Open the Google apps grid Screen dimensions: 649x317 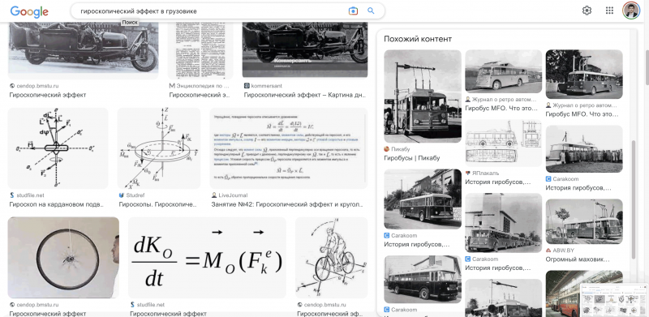coord(609,11)
